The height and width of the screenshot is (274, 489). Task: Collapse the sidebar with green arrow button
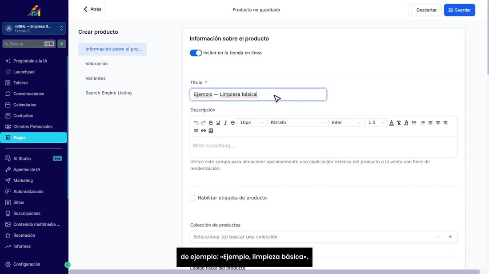point(68,265)
